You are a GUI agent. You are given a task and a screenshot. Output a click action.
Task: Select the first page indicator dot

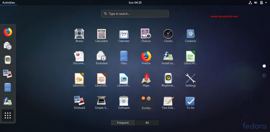[x=264, y=66]
